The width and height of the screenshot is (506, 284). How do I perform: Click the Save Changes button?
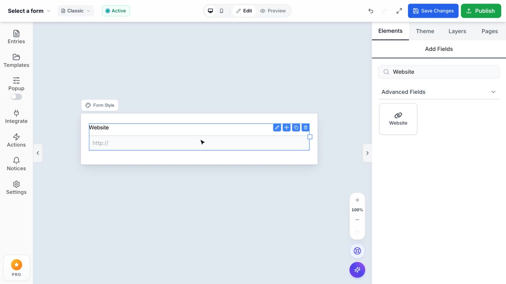(x=433, y=11)
